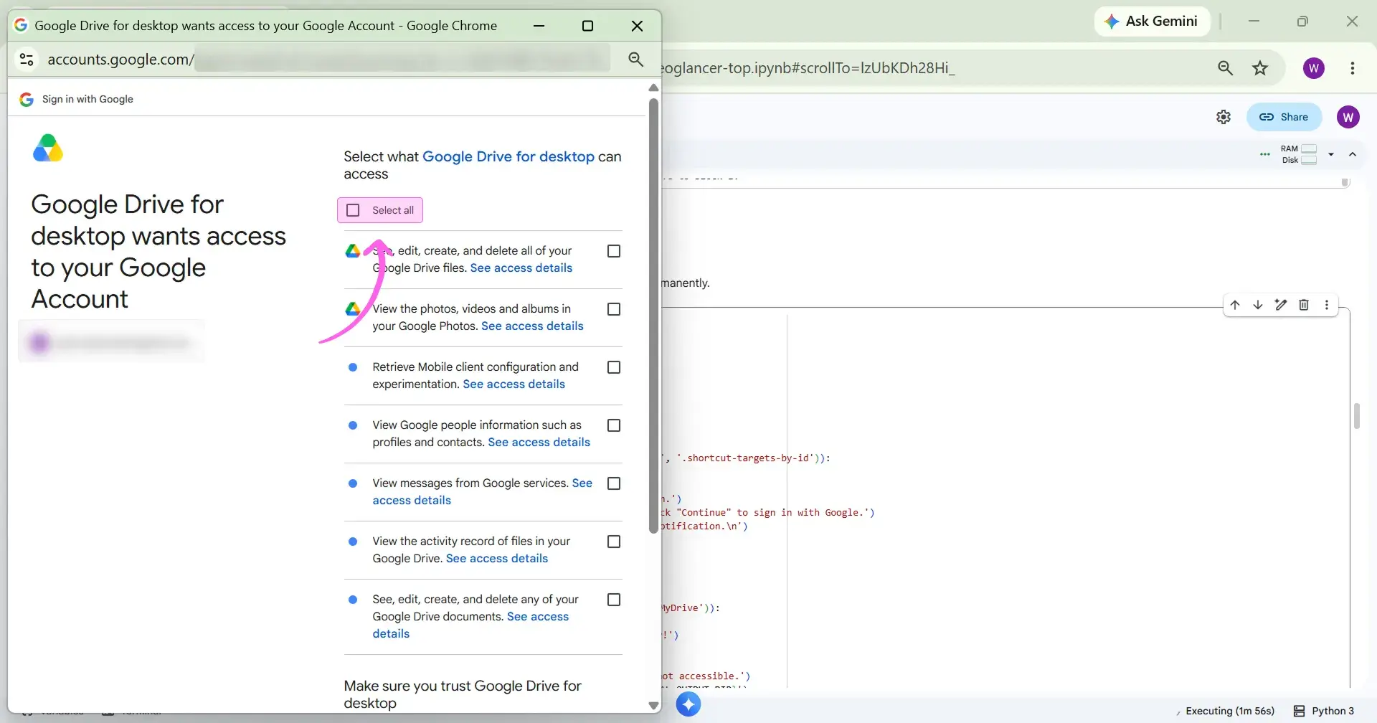
Task: Click the Python 3 runtime indicator in the status bar
Action: pos(1324,711)
